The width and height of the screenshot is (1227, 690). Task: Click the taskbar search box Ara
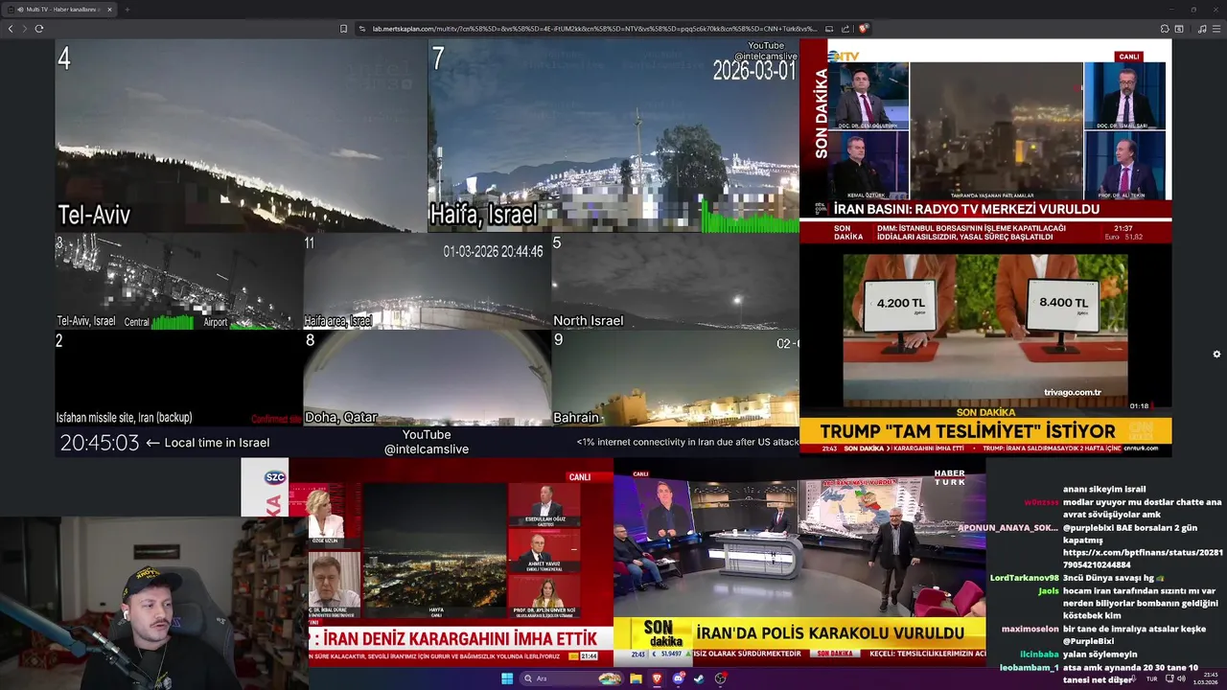point(571,678)
